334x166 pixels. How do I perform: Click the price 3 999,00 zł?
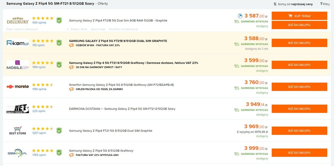pyautogui.click(x=256, y=148)
